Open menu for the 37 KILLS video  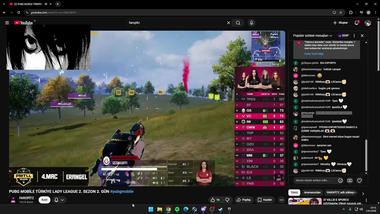(366, 201)
